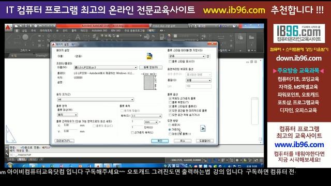
Task: Click Open file in quick access toolbar
Action: coord(21,26)
